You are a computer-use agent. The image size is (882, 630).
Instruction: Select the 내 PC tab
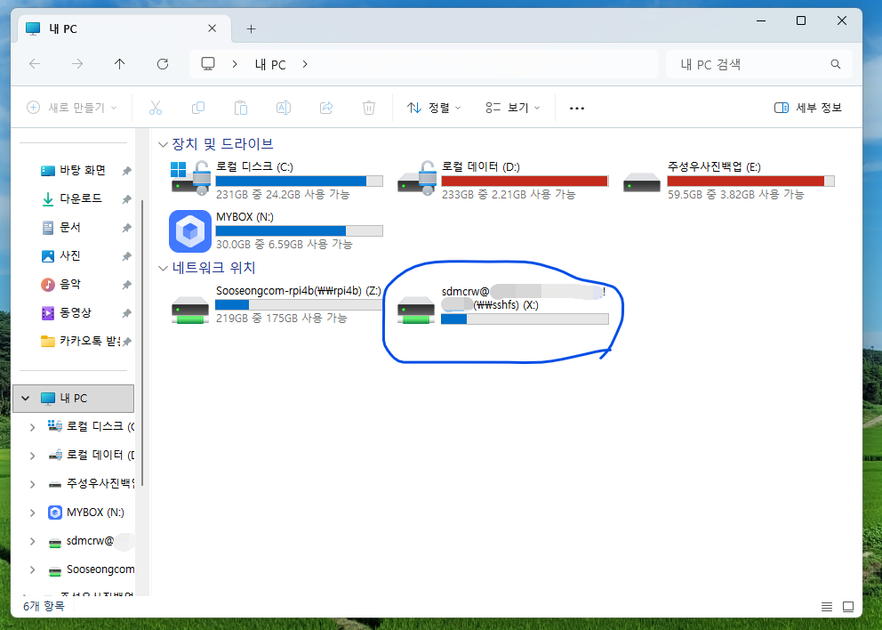[116, 28]
